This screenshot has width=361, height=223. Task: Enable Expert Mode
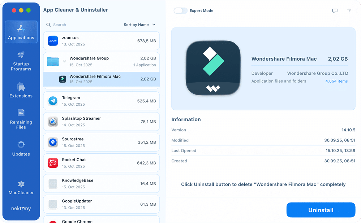coord(181,11)
